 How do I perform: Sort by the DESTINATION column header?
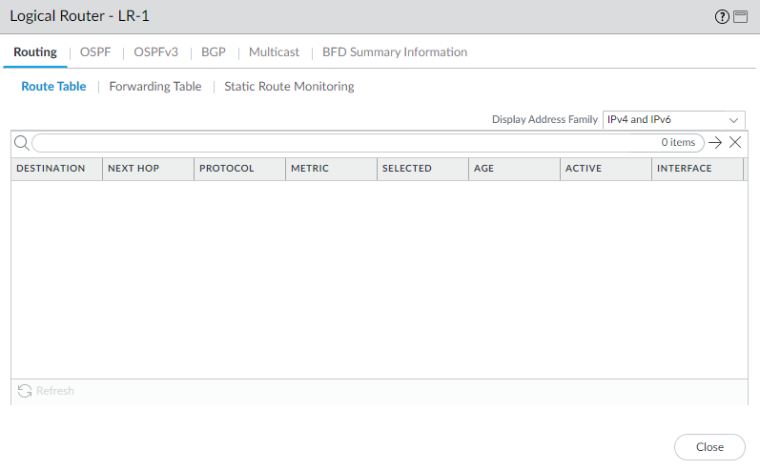click(51, 169)
